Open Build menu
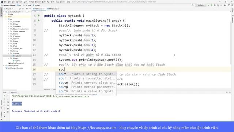The image size is (234, 132). click(44, 2)
